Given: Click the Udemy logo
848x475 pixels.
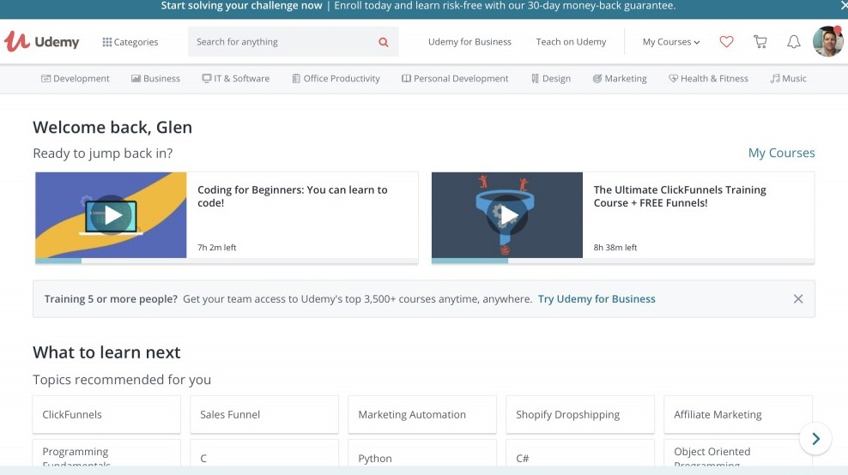Looking at the screenshot, I should [42, 42].
